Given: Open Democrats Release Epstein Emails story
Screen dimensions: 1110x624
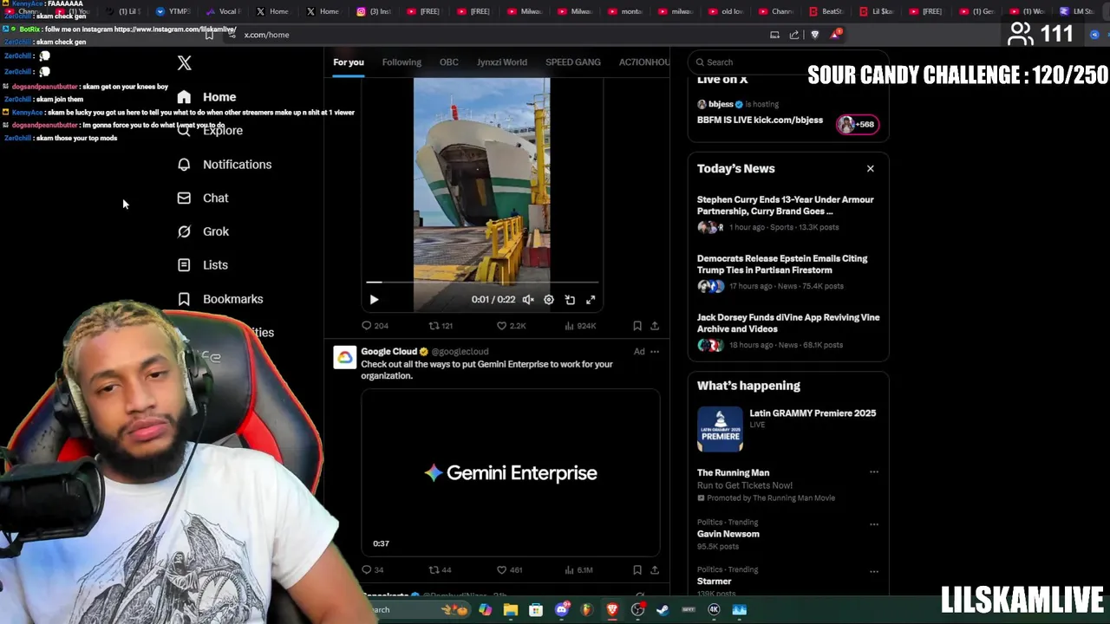Looking at the screenshot, I should coord(788,274).
